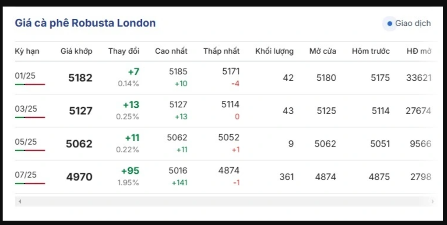The width and height of the screenshot is (447, 225).
Task: Sort by the Khối lượng column header
Action: [x=274, y=51]
